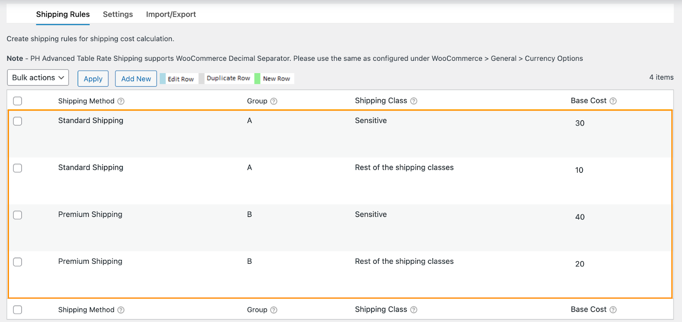Click help icon beside bottom Base Cost footer
Image resolution: width=682 pixels, height=322 pixels.
coord(613,310)
